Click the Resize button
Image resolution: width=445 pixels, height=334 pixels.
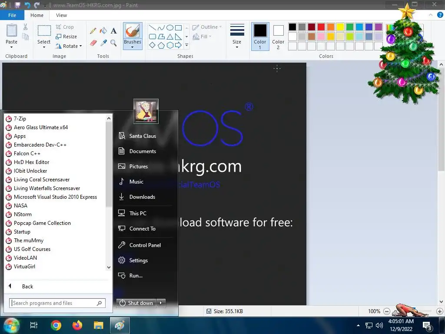66,37
